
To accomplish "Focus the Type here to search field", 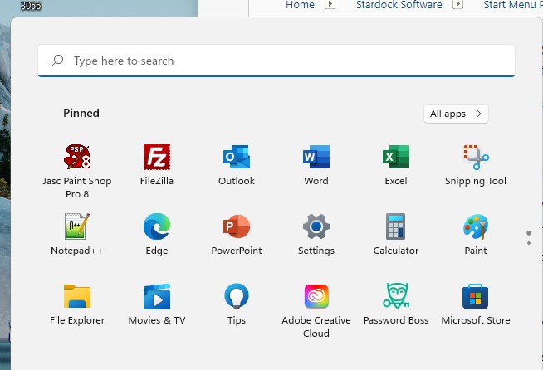I will tap(276, 61).
